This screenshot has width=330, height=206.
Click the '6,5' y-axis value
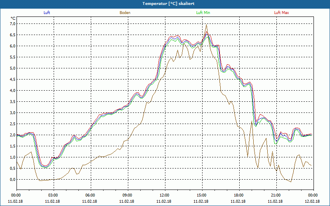pyautogui.click(x=13, y=35)
